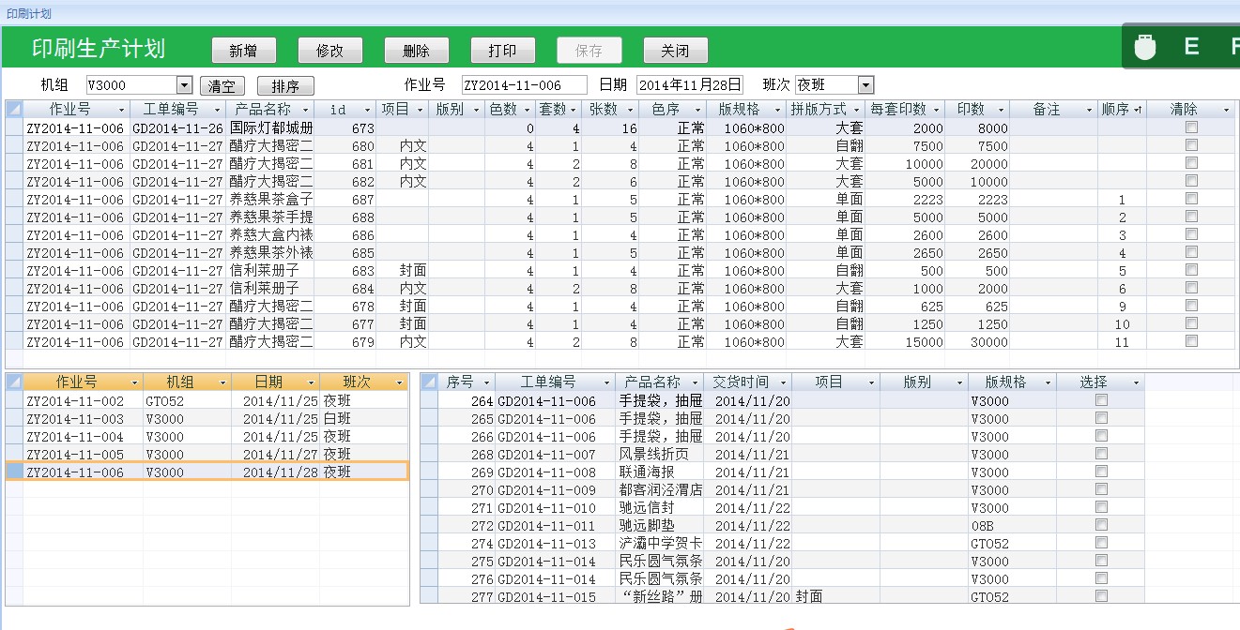Click product cell 沪灞中学贺卡
This screenshot has width=1240, height=630.
[660, 543]
